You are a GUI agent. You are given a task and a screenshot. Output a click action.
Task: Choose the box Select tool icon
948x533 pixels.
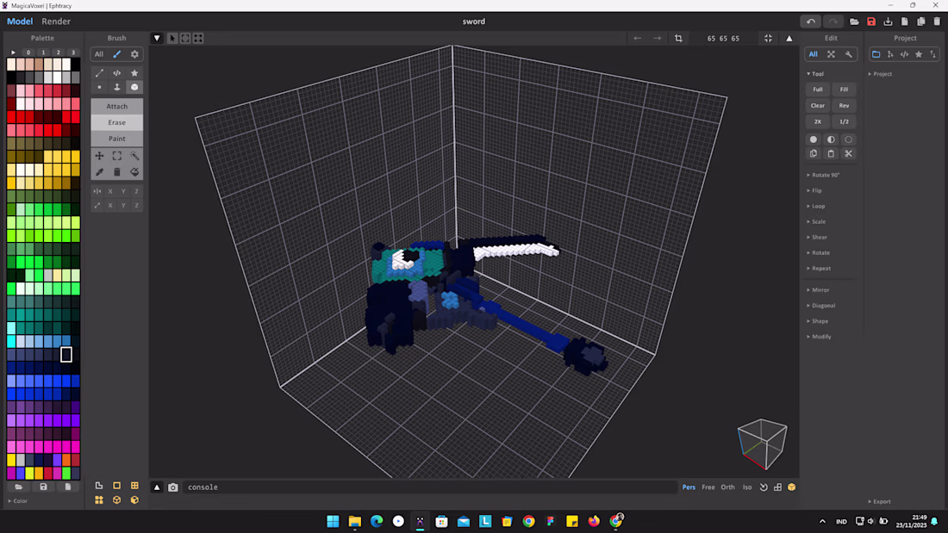coord(117,156)
